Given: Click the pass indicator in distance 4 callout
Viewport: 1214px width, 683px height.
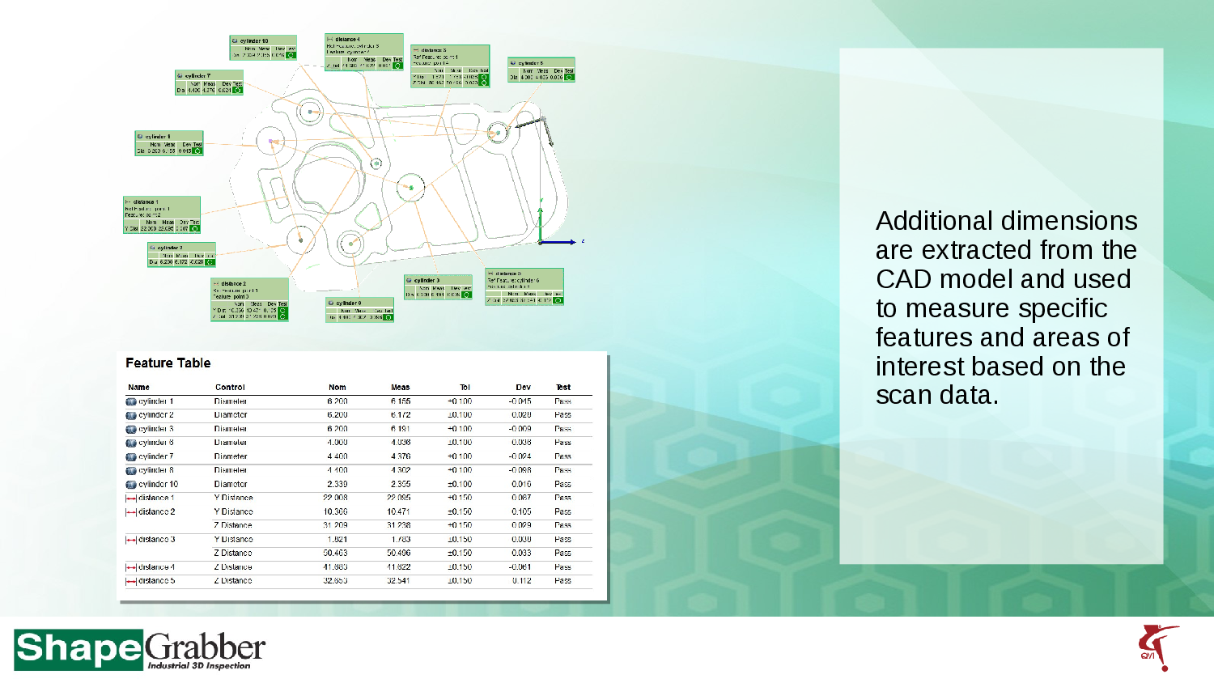Looking at the screenshot, I should (x=397, y=66).
